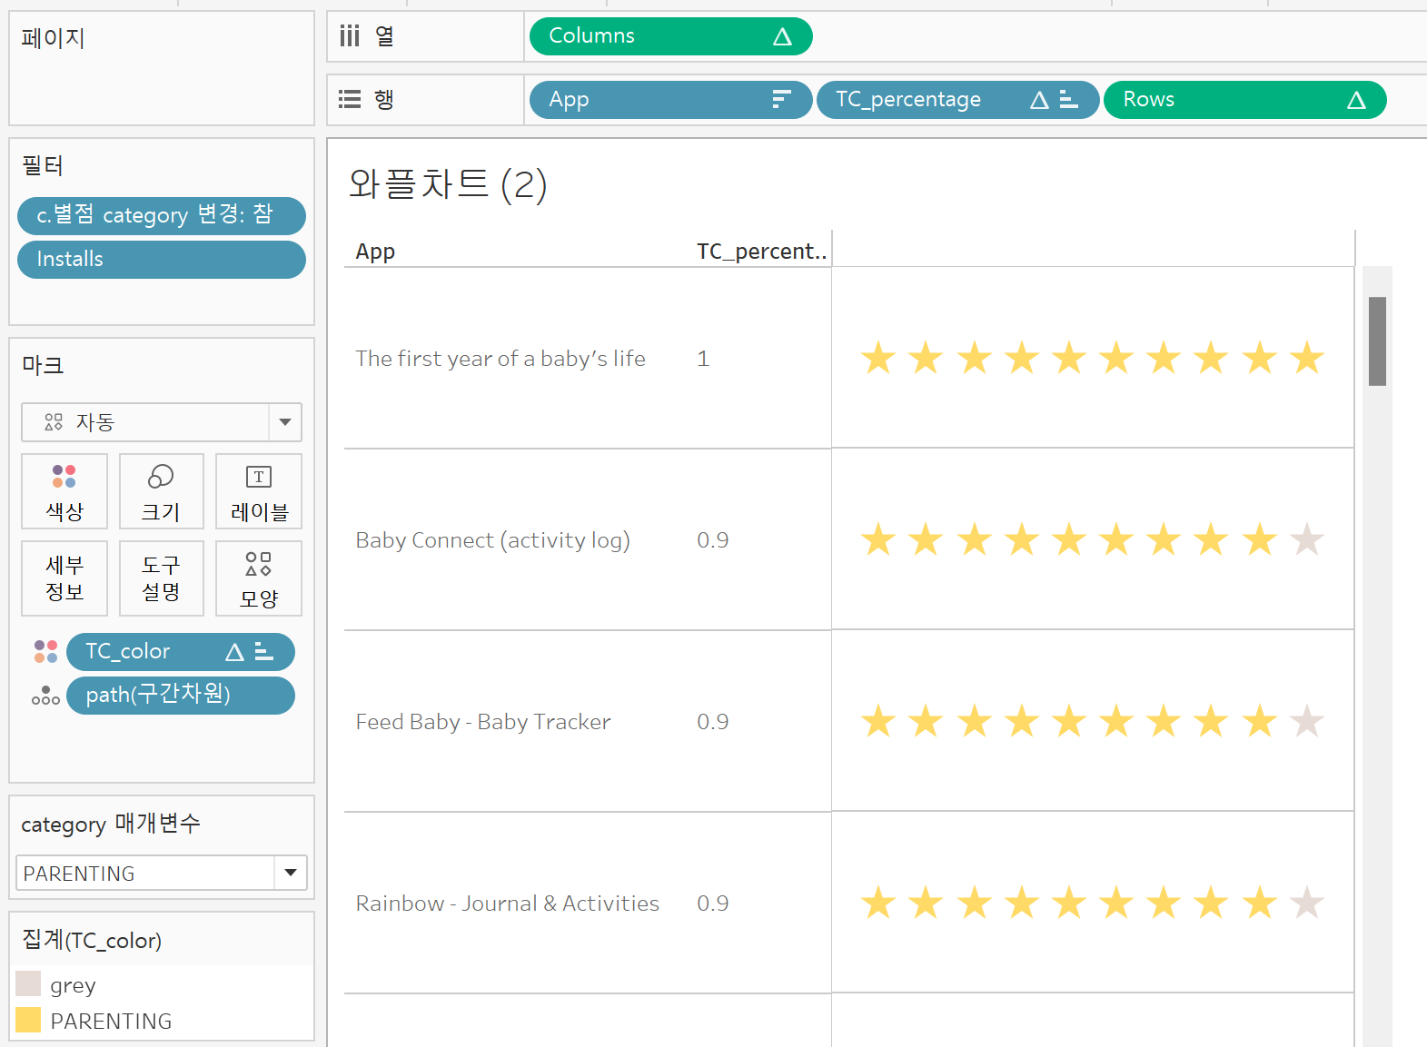
Task: Select the c.별점 category 변경 filter pill
Action: [x=162, y=215]
